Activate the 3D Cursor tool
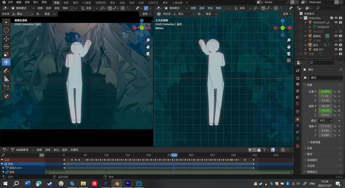 click(x=6, y=30)
